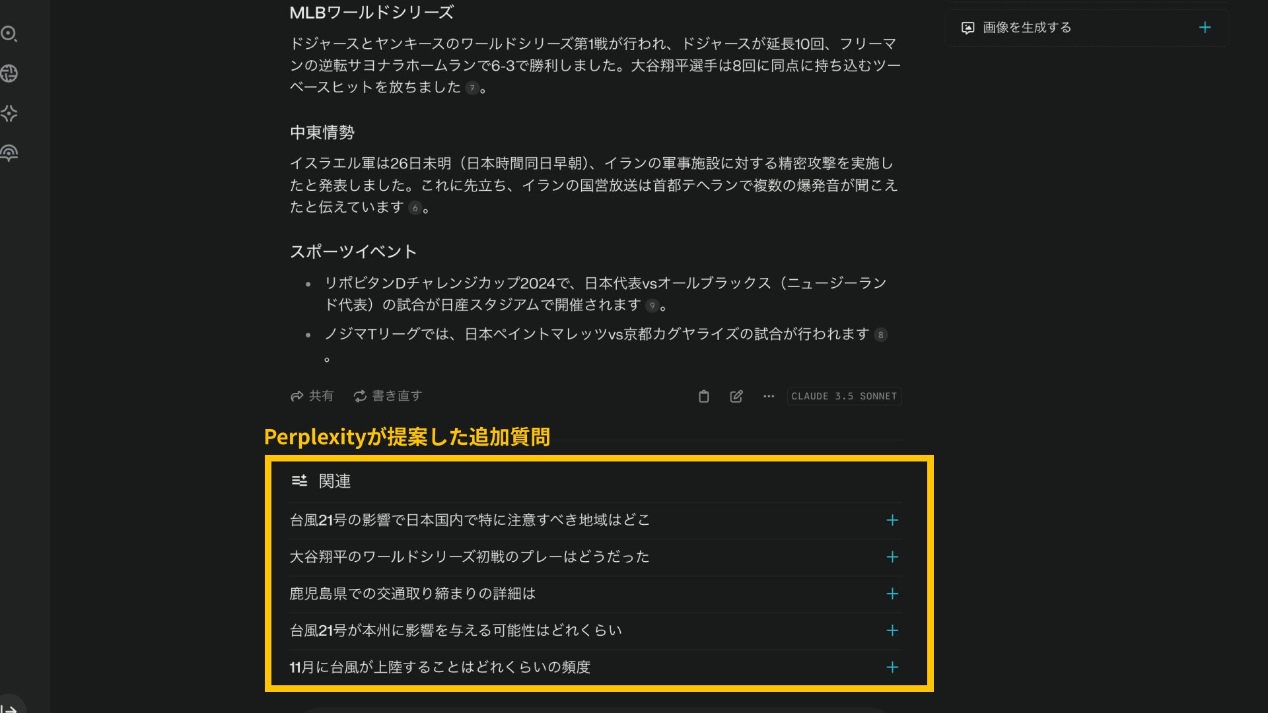Click the sparkle/AI icon in sidebar
Viewport: 1268px width, 713px height.
point(11,113)
